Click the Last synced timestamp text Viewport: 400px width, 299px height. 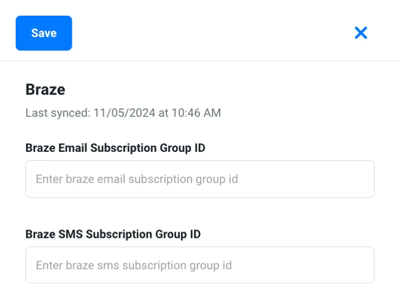click(123, 113)
